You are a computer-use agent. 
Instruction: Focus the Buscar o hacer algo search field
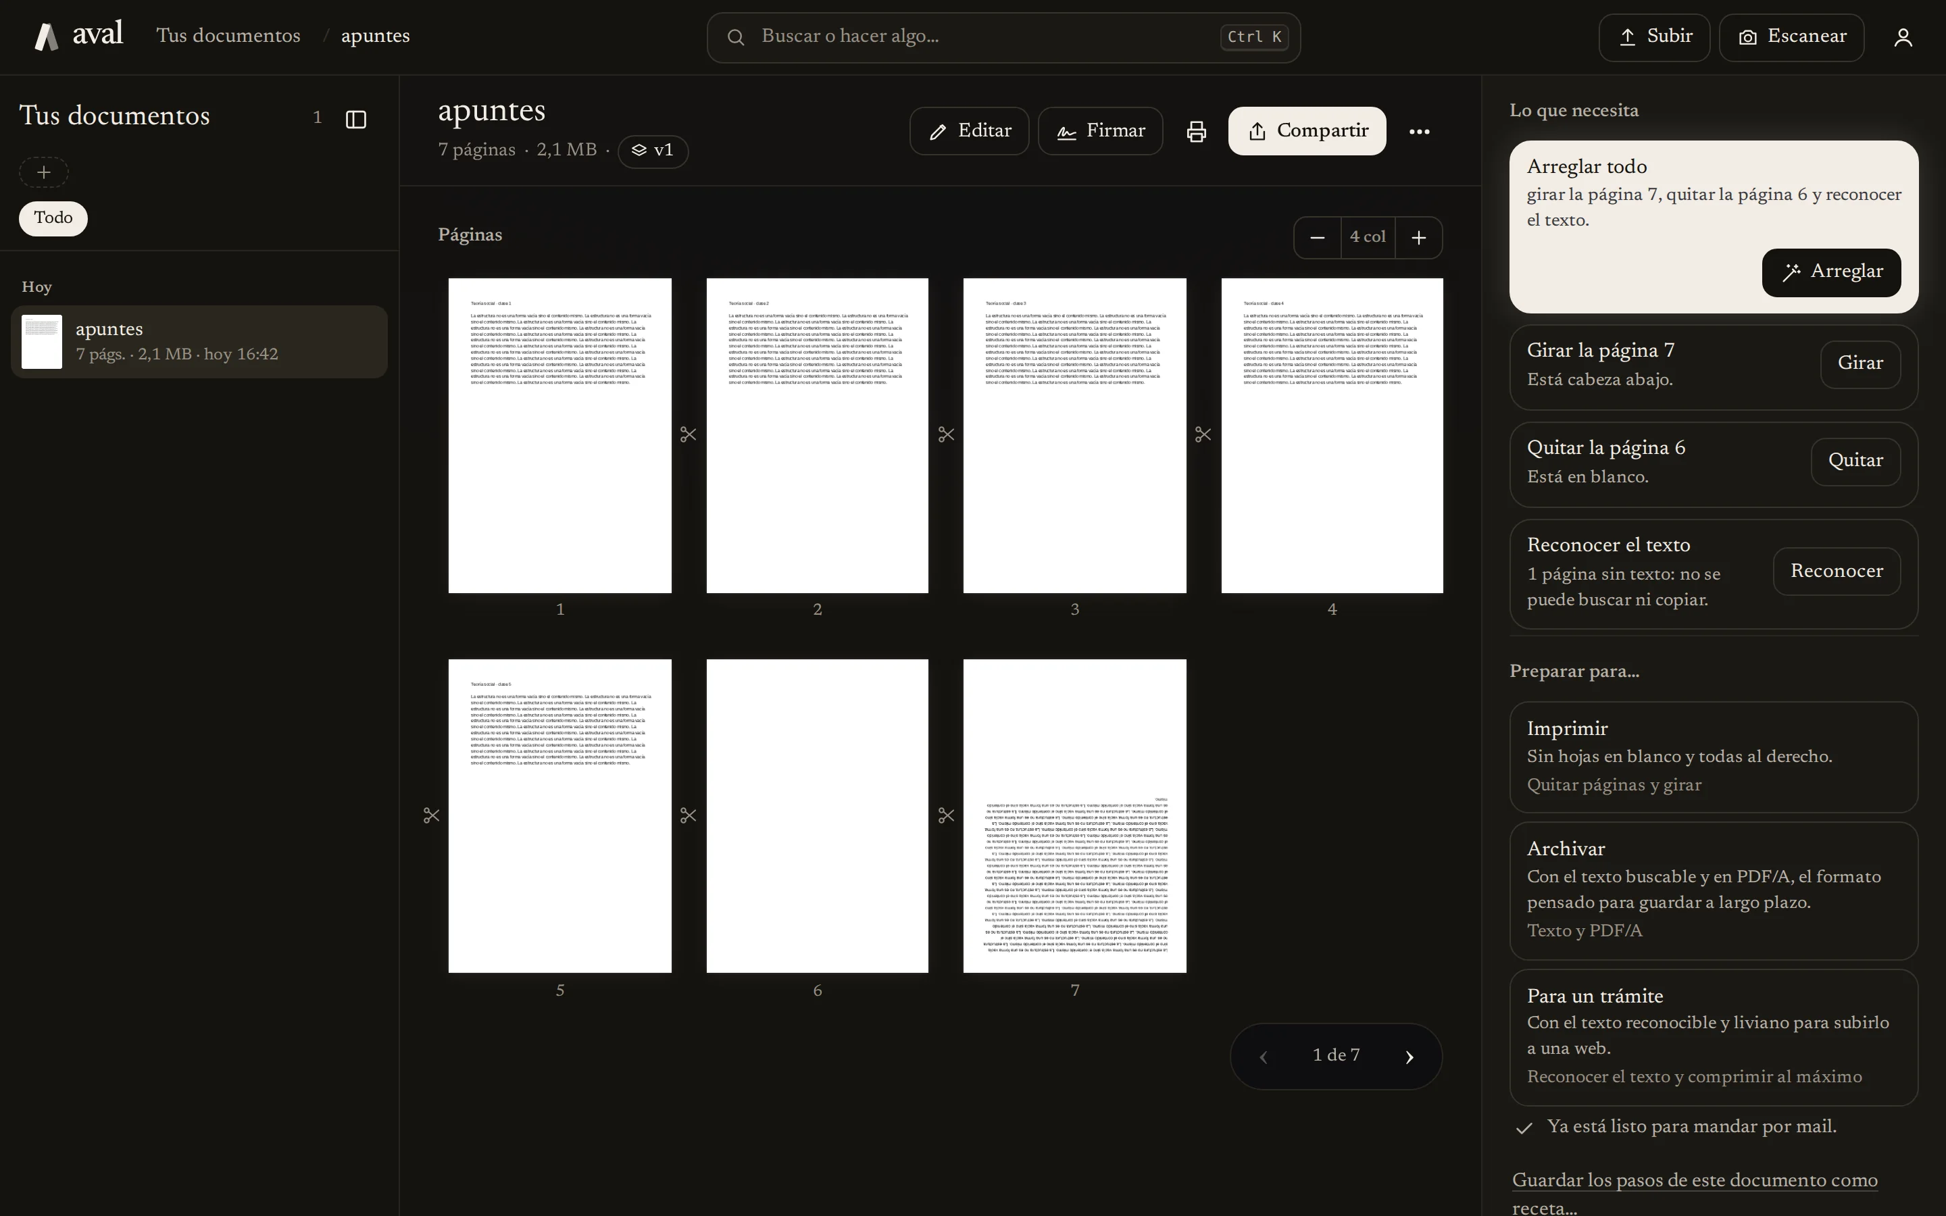pyautogui.click(x=1003, y=37)
